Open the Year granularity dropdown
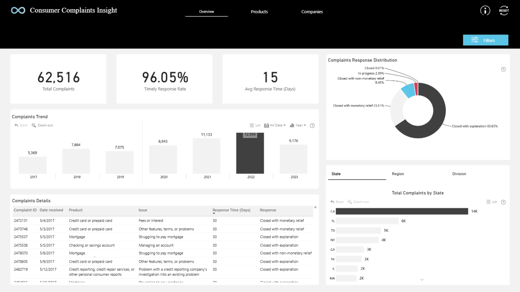520x292 pixels. 298,125
